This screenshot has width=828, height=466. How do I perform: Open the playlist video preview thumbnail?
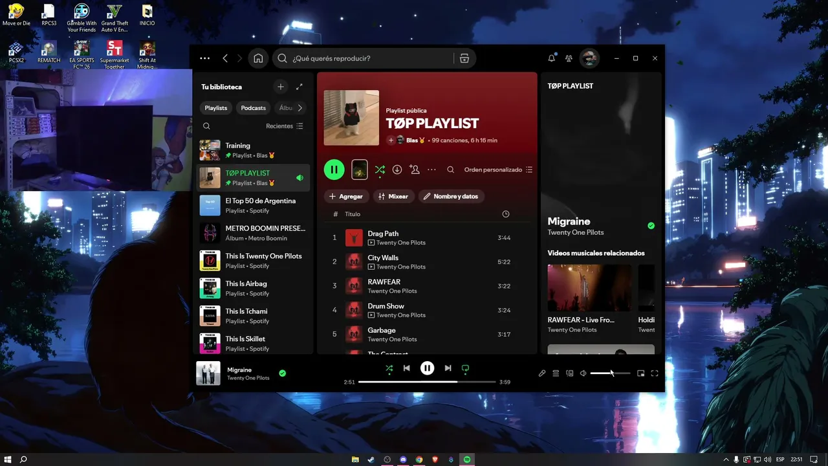point(360,170)
